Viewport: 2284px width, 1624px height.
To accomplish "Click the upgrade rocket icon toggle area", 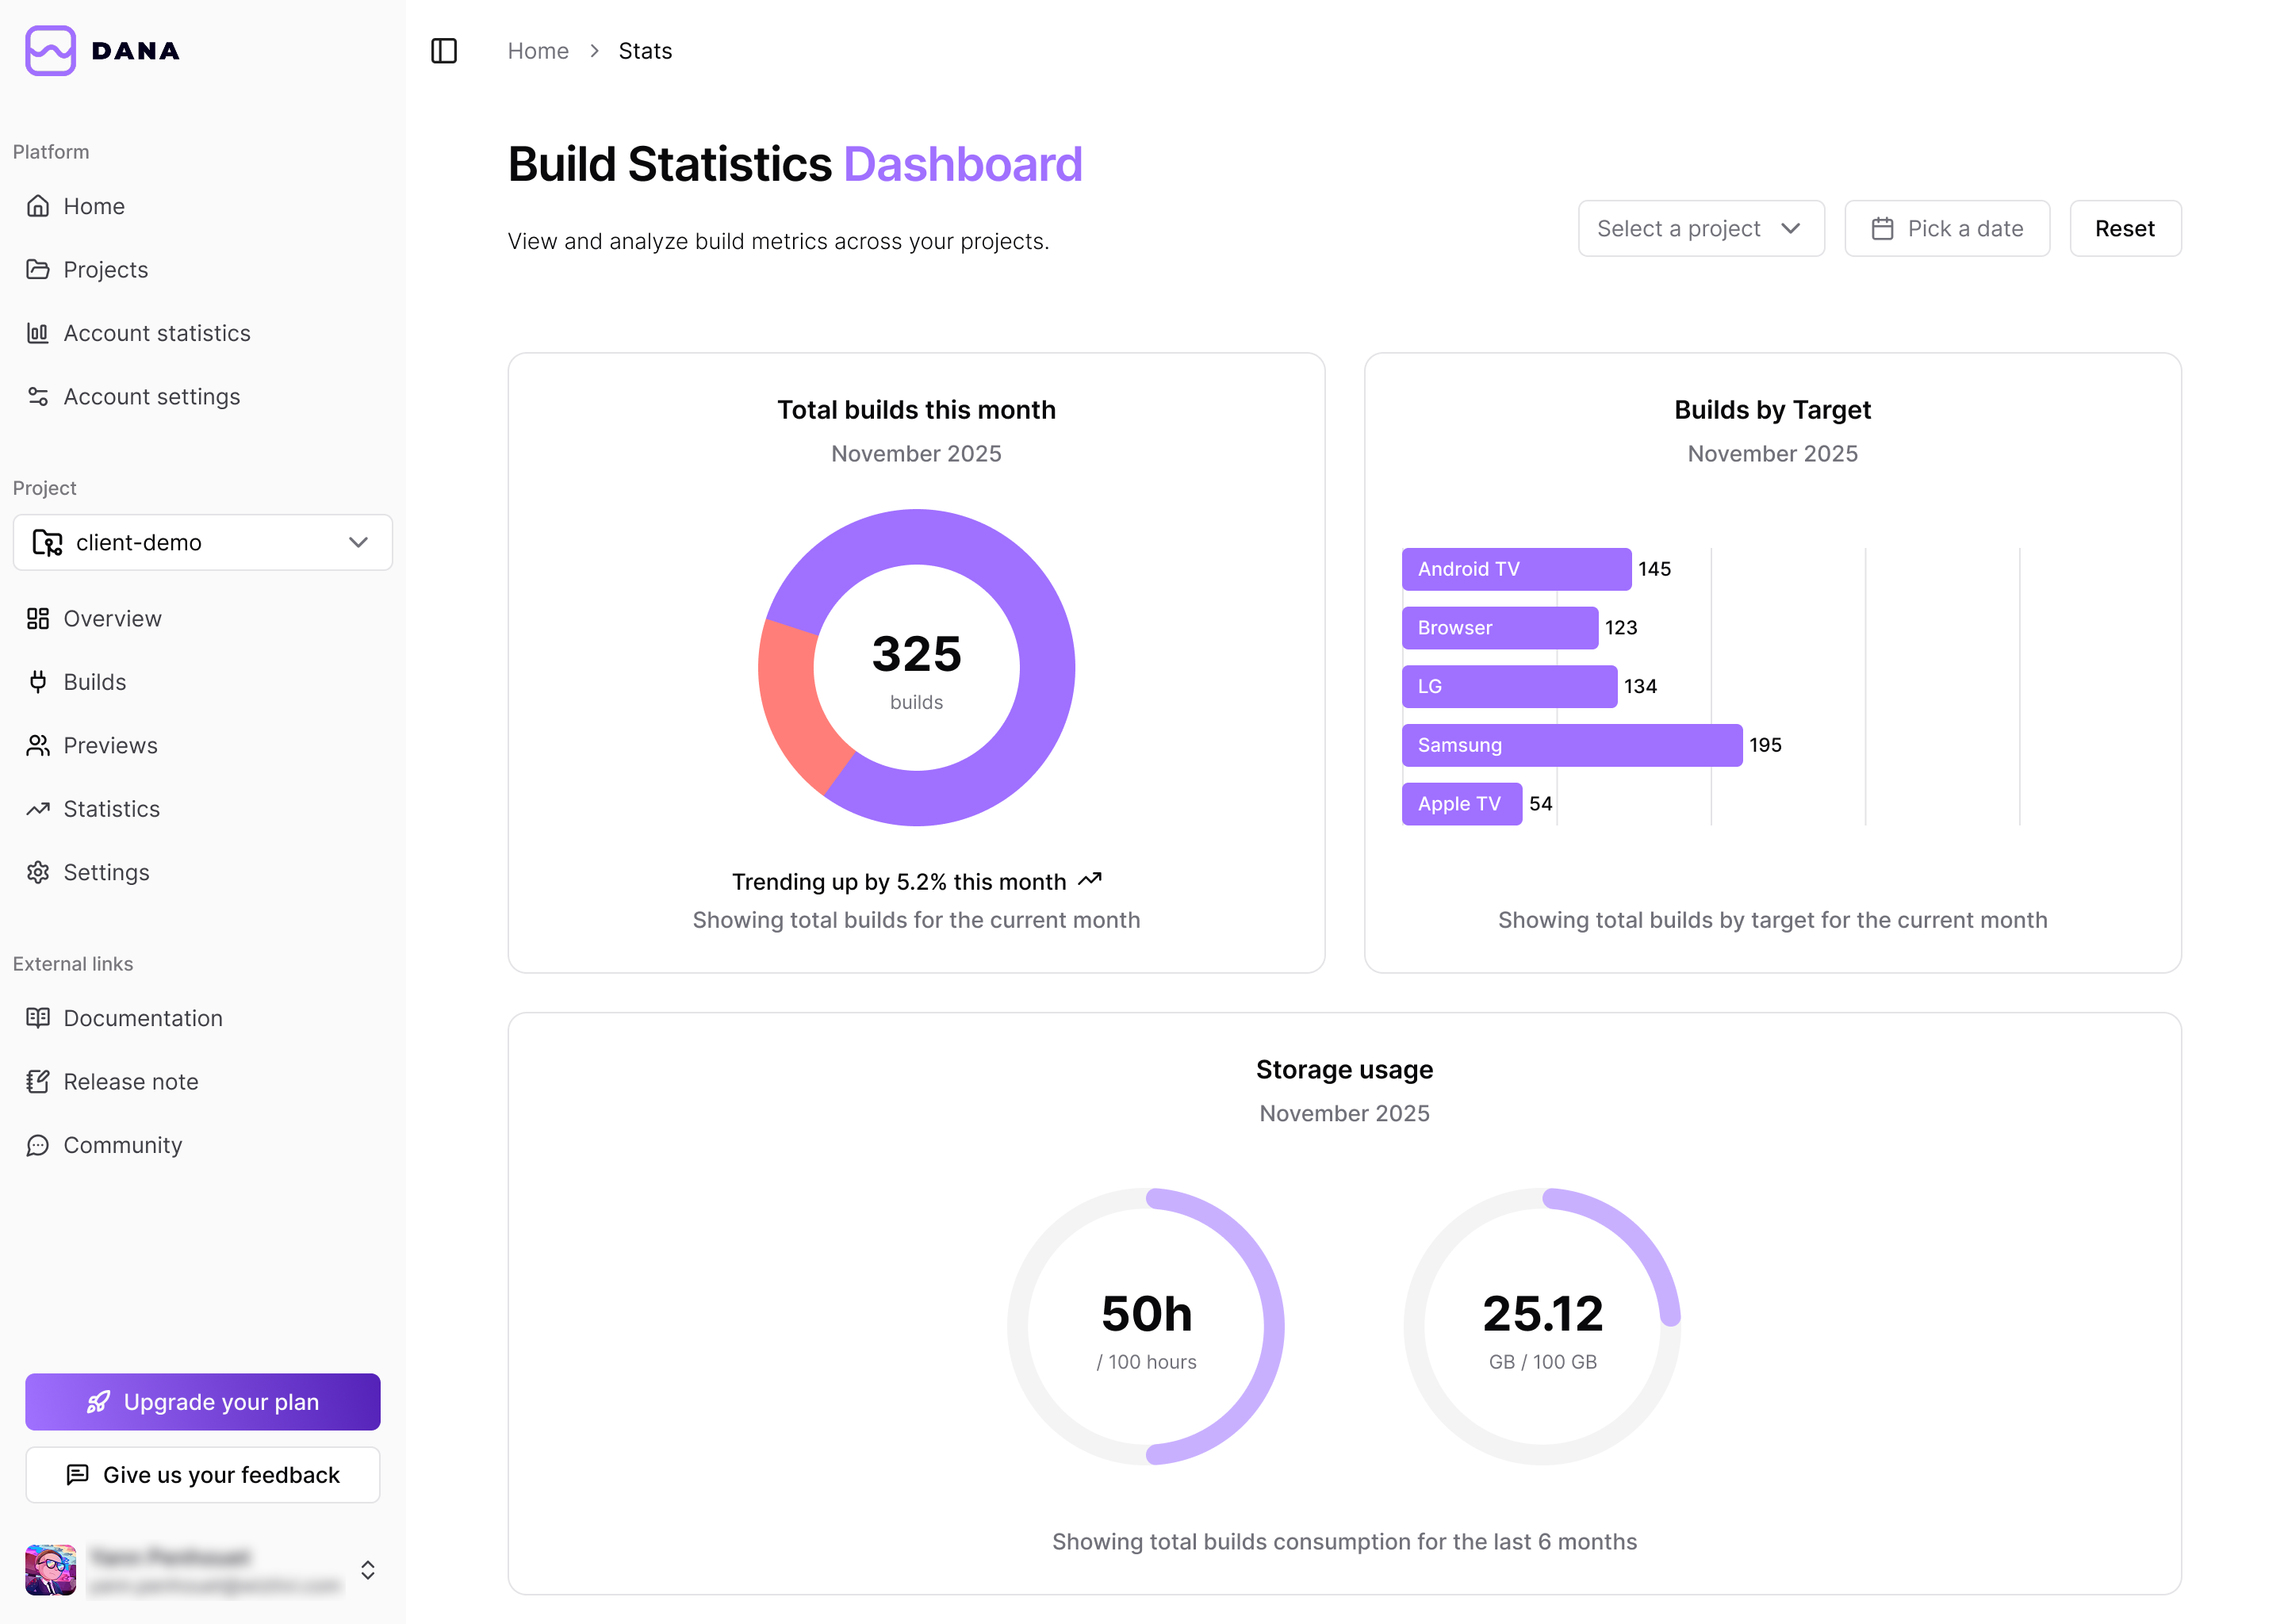I will tap(97, 1402).
